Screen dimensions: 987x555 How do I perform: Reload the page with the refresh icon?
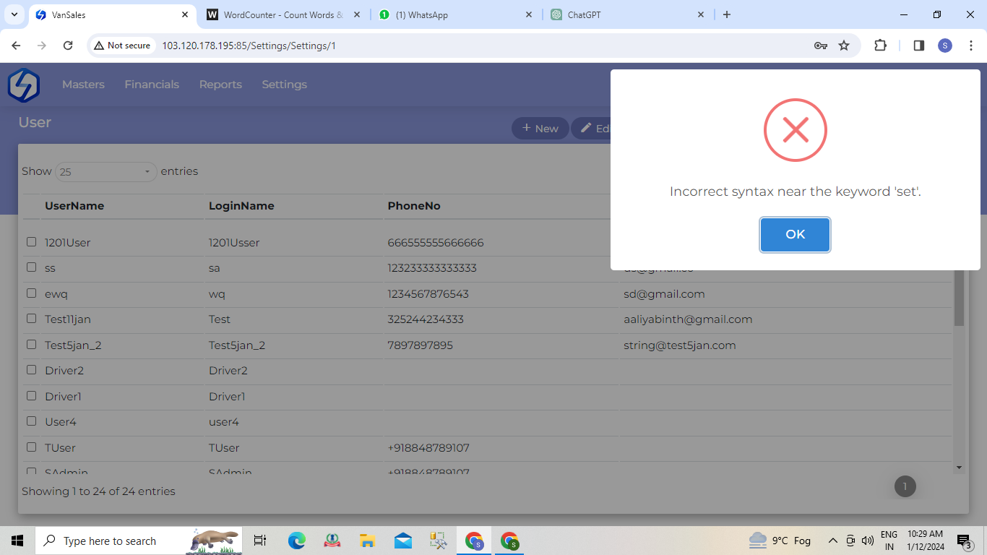(68, 46)
